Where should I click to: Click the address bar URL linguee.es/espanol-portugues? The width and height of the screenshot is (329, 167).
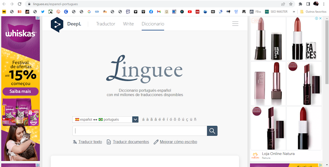[56, 4]
